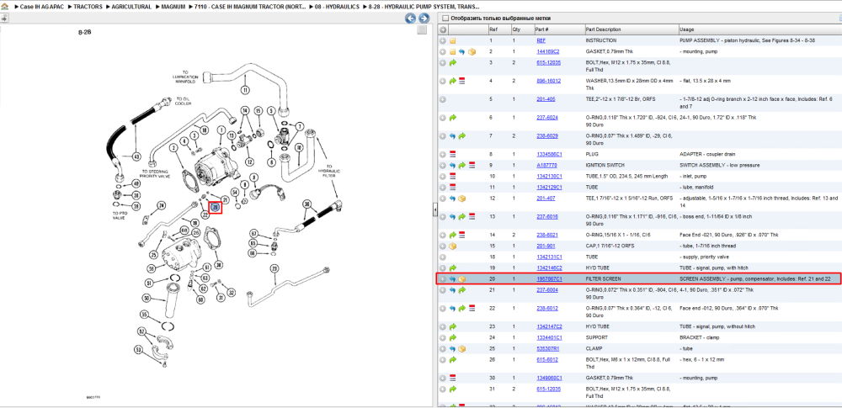Add the Ref 3 BOLT row with its plus button
Image resolution: width=842 pixels, height=408 pixels.
click(443, 63)
